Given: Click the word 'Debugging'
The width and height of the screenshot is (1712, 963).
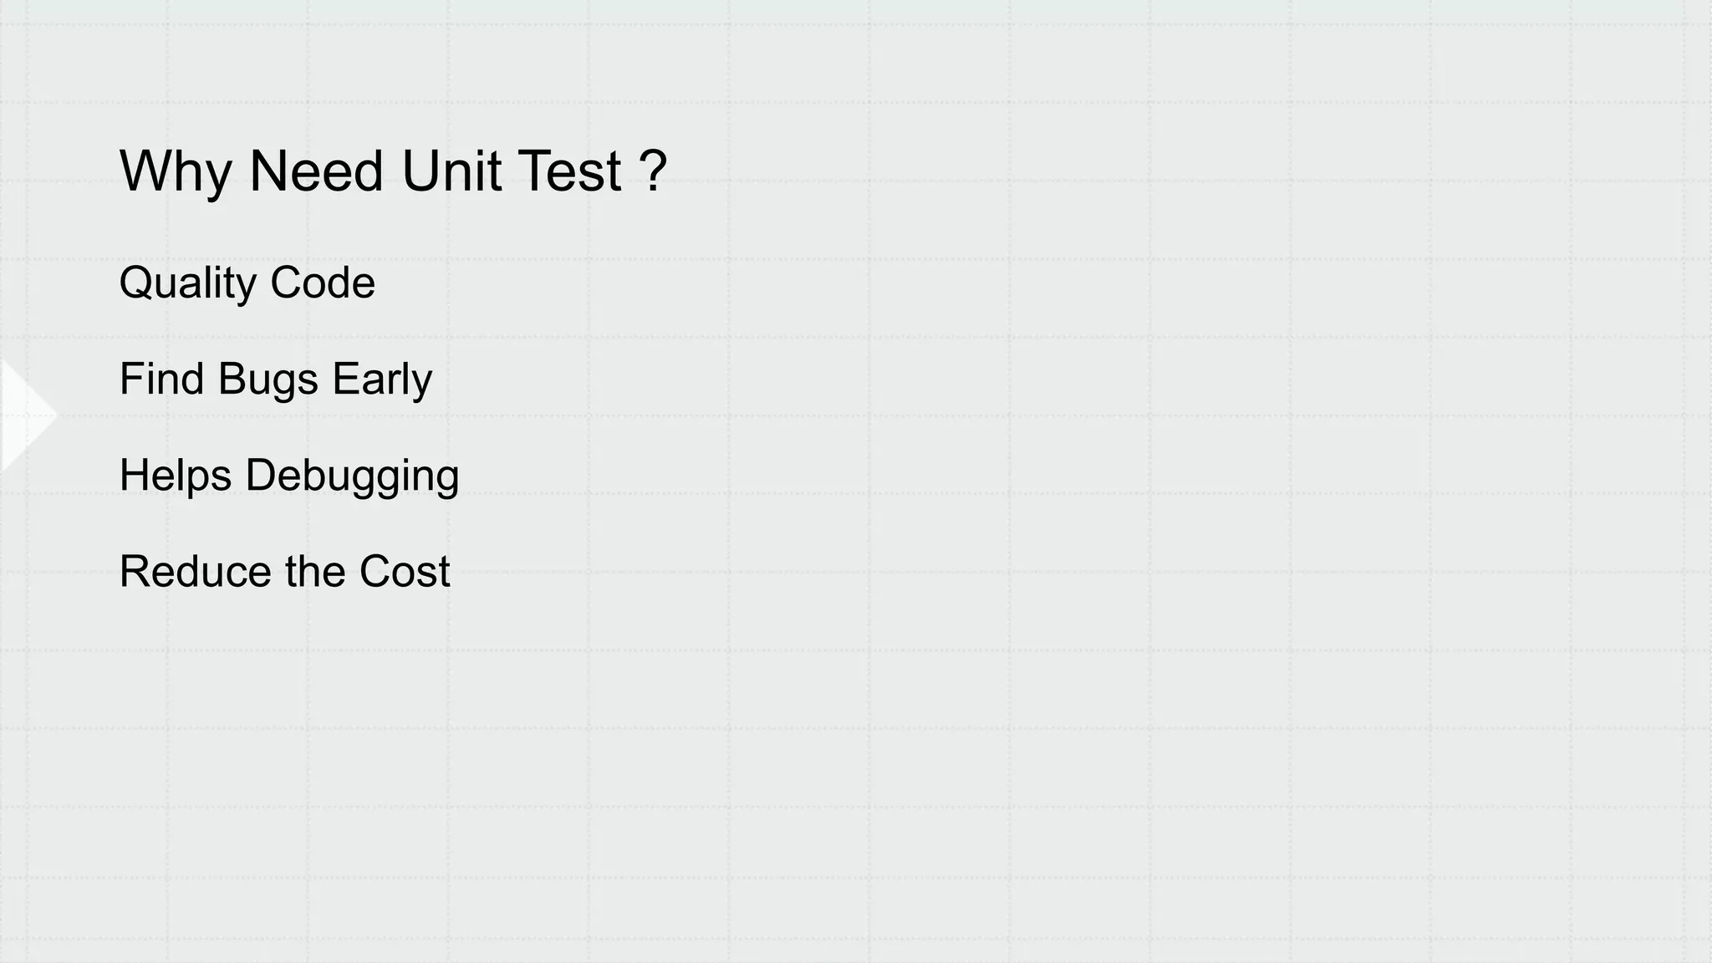Looking at the screenshot, I should click(352, 475).
